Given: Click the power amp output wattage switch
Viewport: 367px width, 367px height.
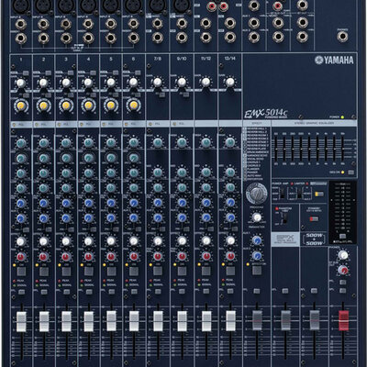Looking at the screenshot, I should (284, 194).
